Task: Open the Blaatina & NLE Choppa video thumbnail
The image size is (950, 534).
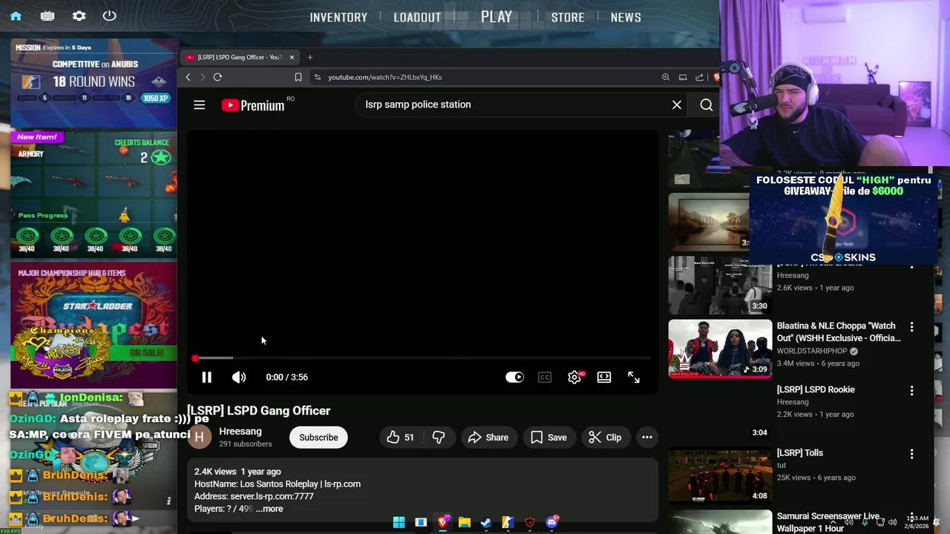Action: [x=720, y=349]
